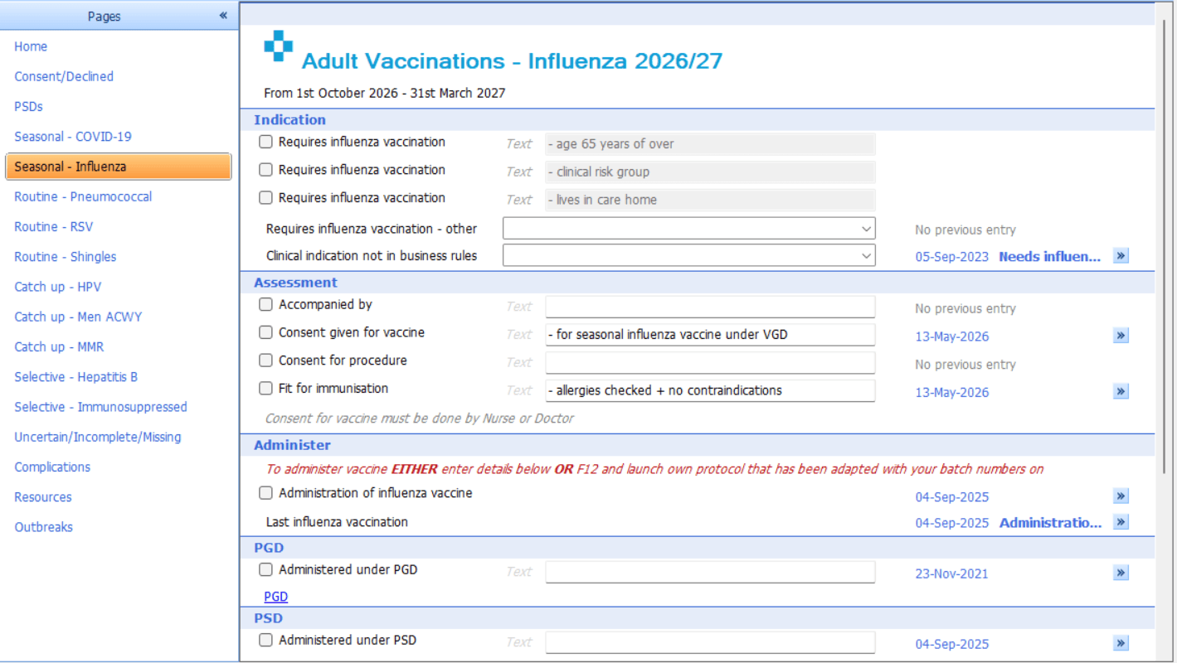The width and height of the screenshot is (1177, 663).
Task: Check Administration of influenza vaccine box
Action: click(265, 493)
